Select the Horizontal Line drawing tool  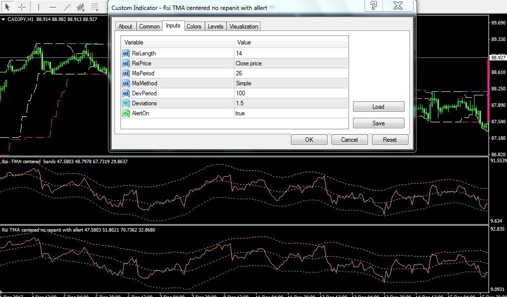[53, 6]
